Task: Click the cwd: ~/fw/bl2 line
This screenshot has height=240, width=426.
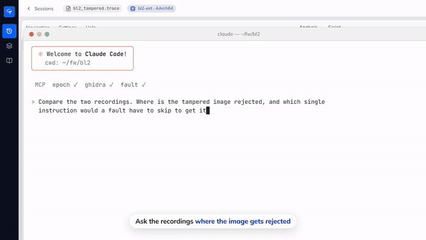Action: click(67, 63)
